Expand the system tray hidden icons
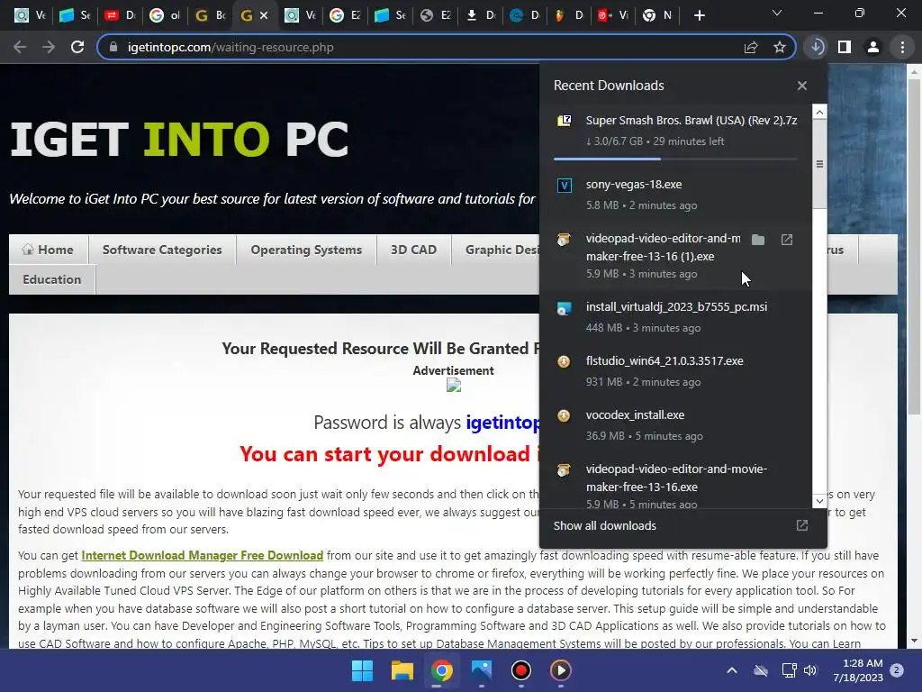The image size is (922, 692). pyautogui.click(x=731, y=670)
